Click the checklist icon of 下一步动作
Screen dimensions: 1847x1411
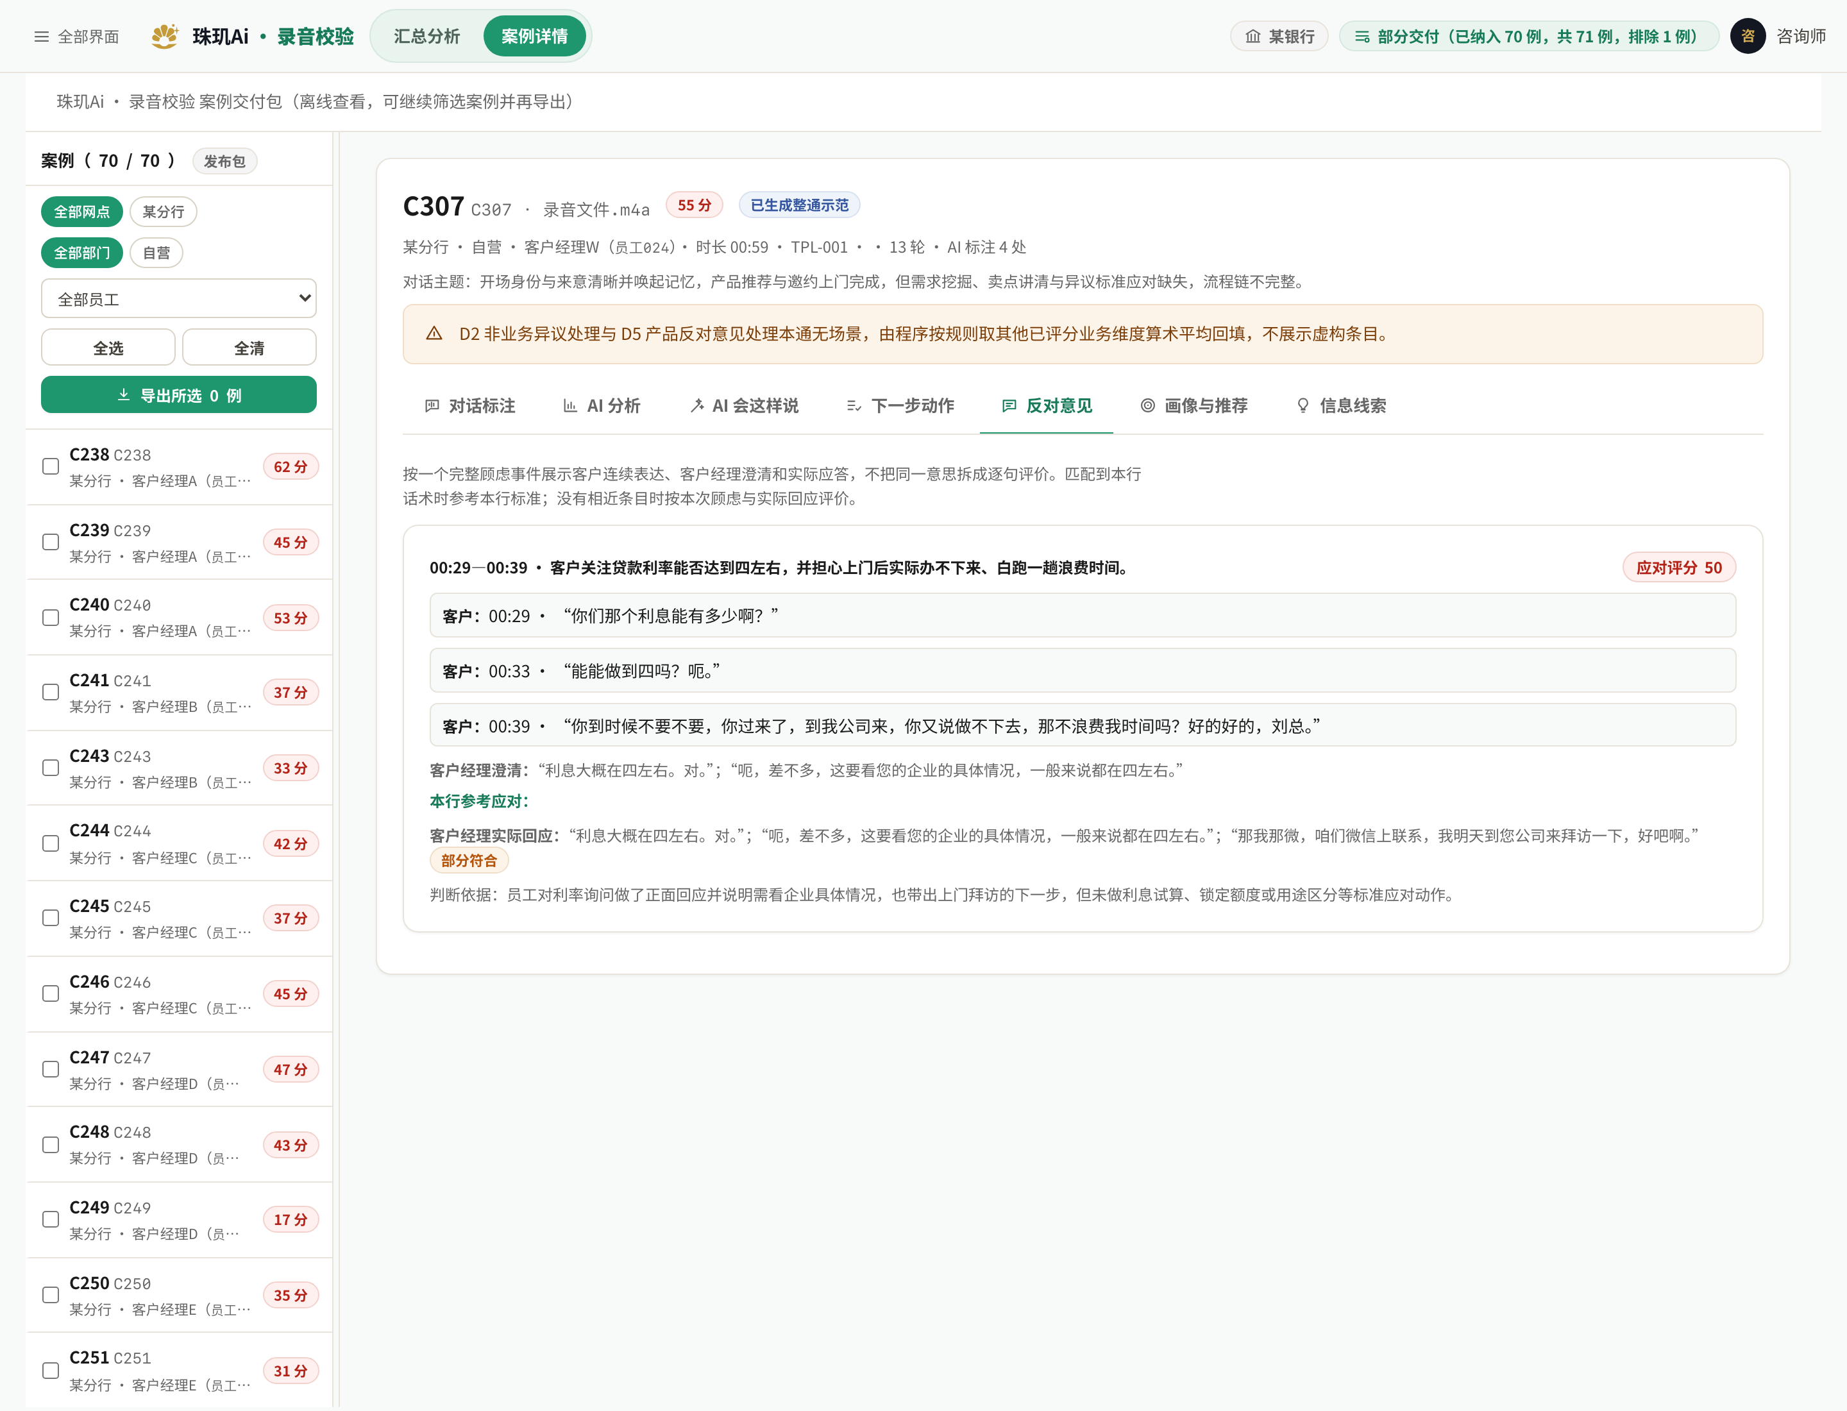tap(854, 405)
